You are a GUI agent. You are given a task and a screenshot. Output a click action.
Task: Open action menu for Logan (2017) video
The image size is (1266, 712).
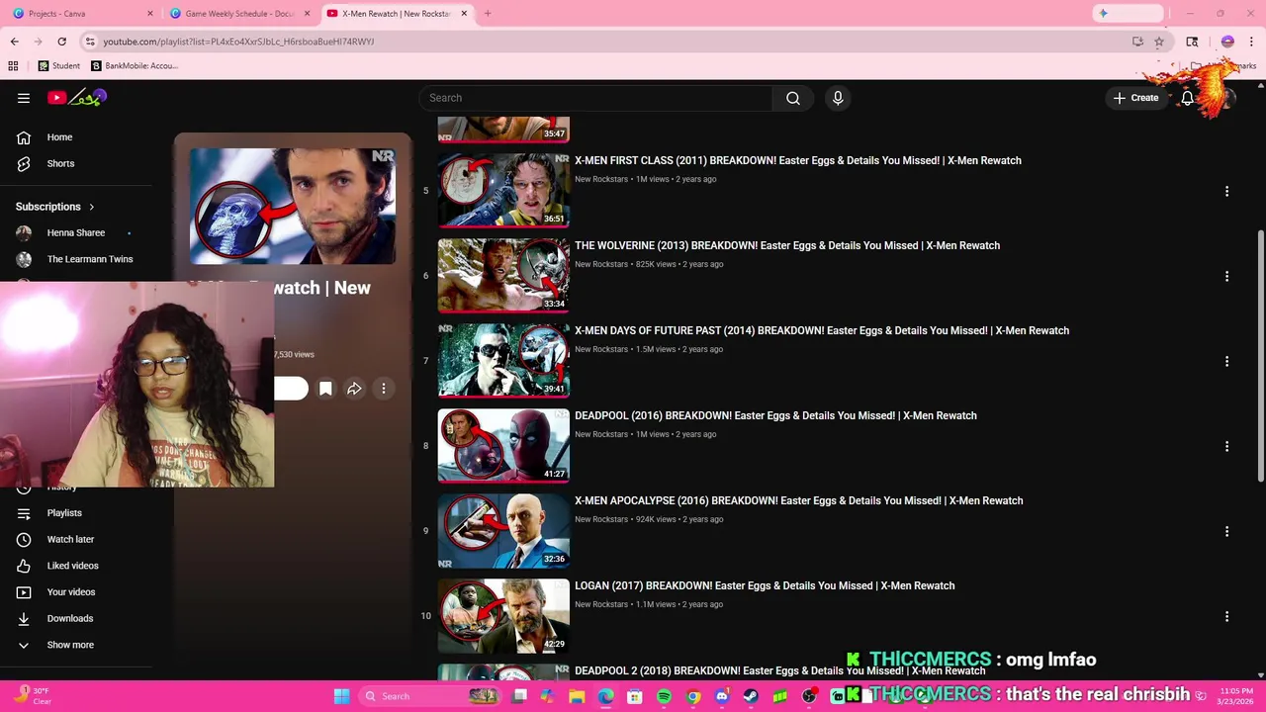click(x=1226, y=616)
